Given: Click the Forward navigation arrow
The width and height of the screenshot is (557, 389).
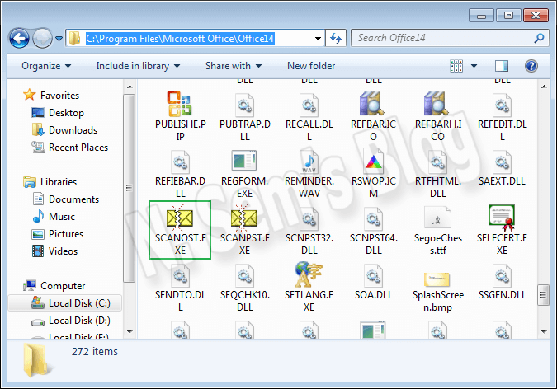Looking at the screenshot, I should [x=42, y=38].
